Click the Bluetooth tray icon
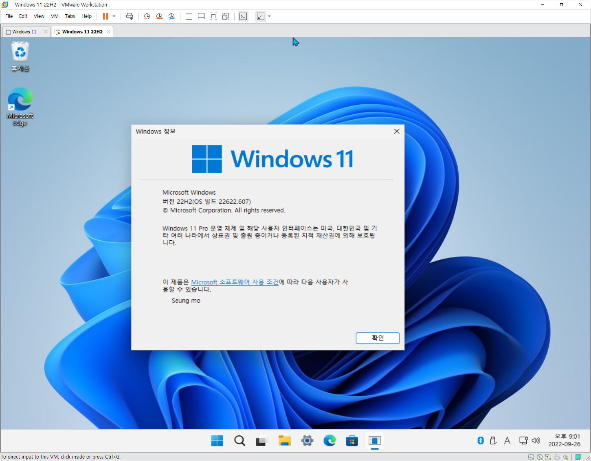This screenshot has height=461, width=591. click(x=481, y=441)
